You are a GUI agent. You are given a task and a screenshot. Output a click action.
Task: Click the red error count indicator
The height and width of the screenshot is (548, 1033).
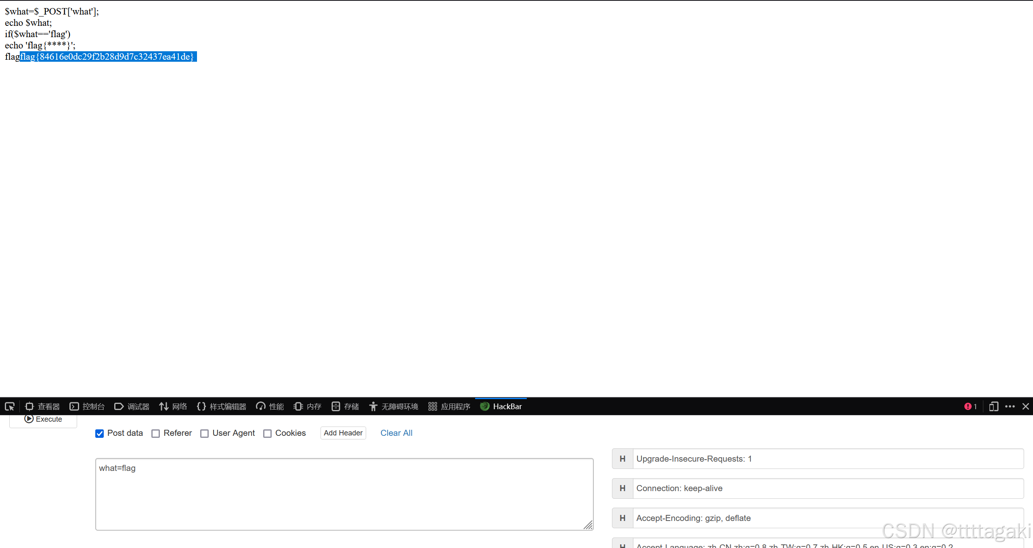970,406
